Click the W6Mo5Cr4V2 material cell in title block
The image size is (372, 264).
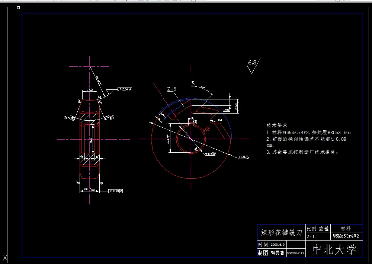(x=346, y=236)
